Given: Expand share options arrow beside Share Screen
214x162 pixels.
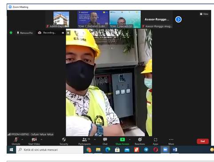Looking at the screenshot, I should click(x=130, y=139).
